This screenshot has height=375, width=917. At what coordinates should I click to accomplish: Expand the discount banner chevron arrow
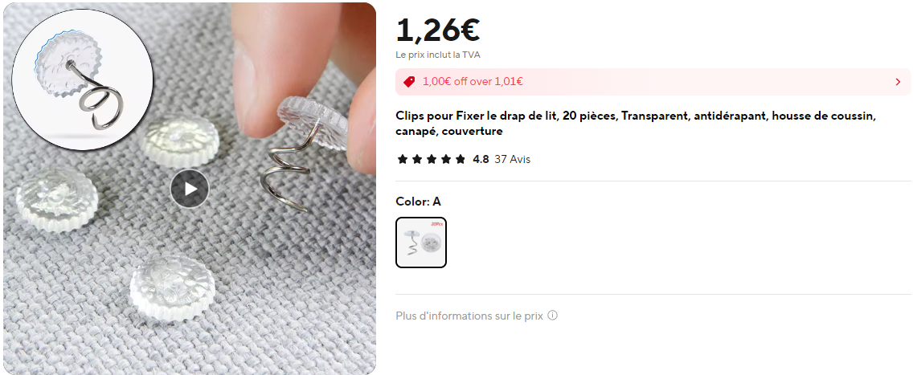coord(898,82)
